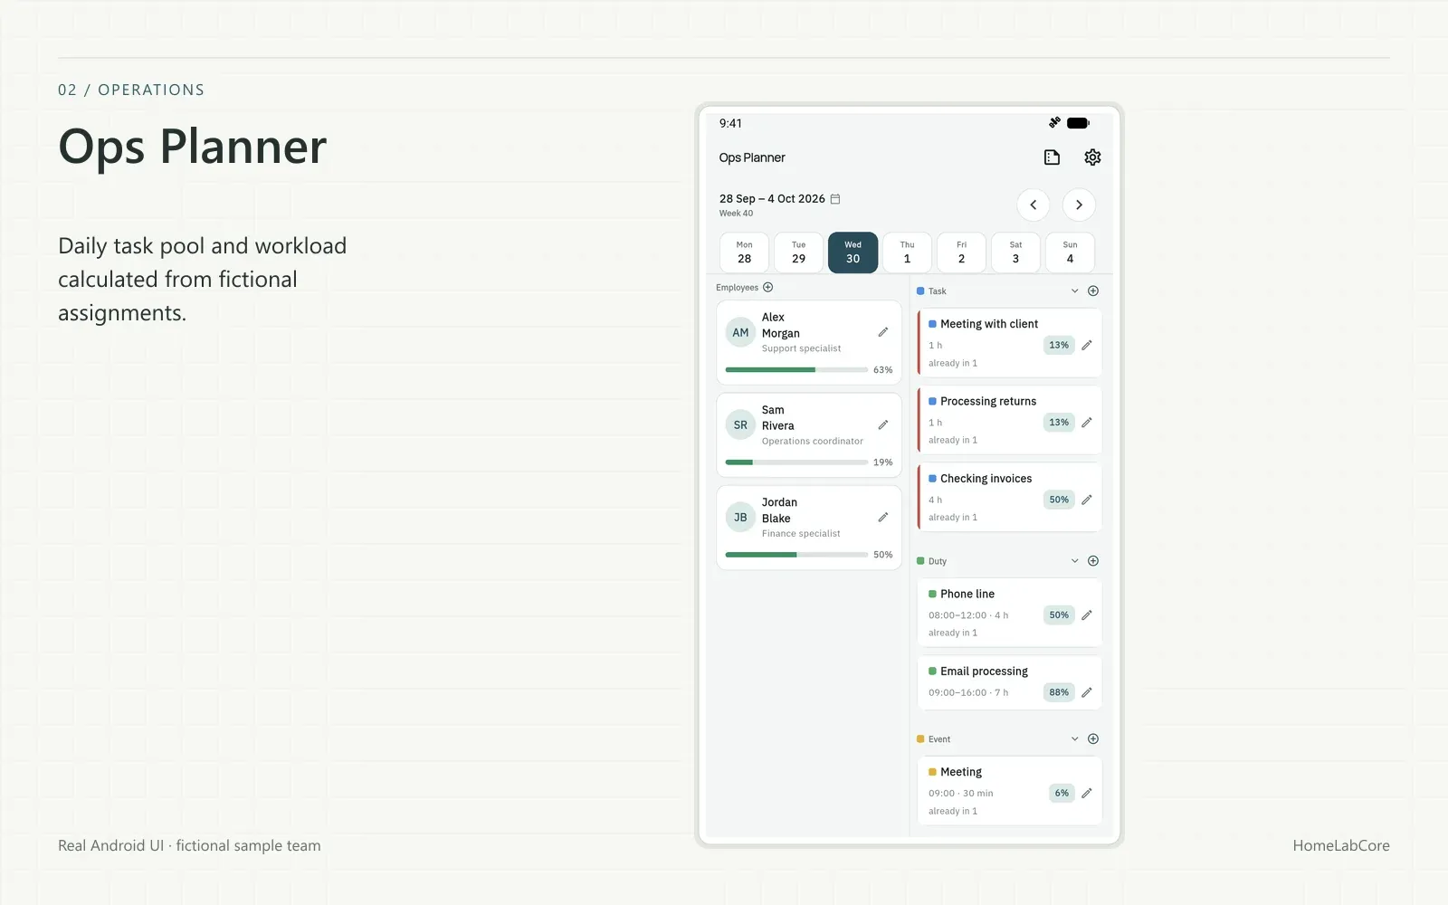Open the document export icon
This screenshot has width=1448, height=905.
point(1052,157)
